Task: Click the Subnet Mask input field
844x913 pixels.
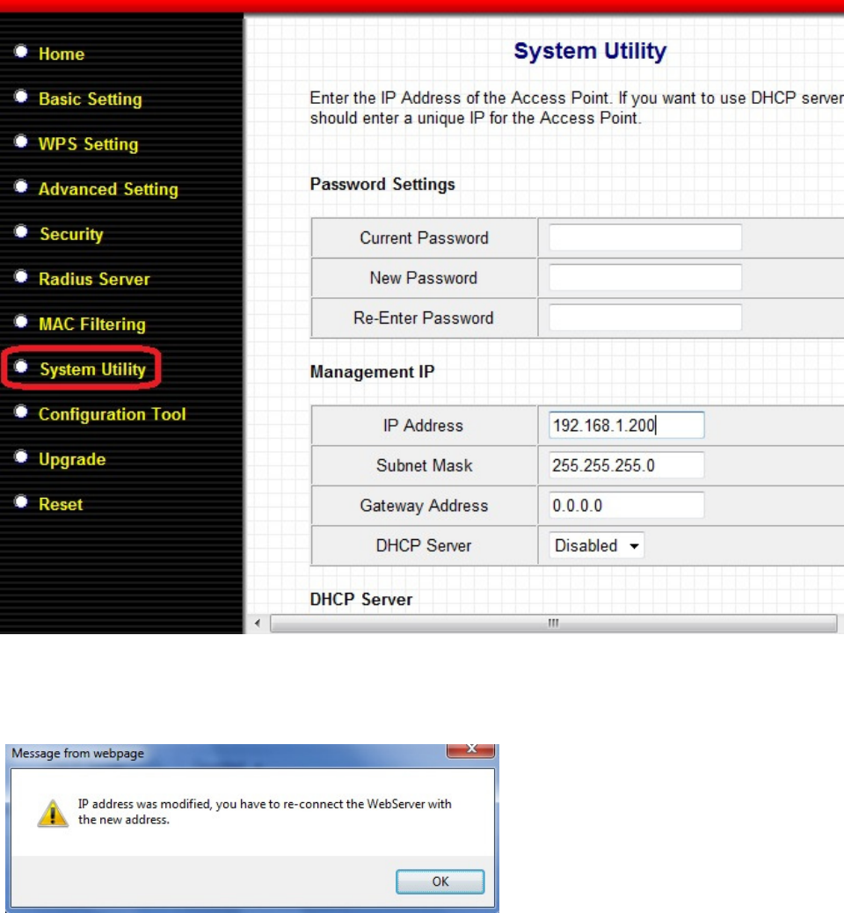Action: (626, 466)
